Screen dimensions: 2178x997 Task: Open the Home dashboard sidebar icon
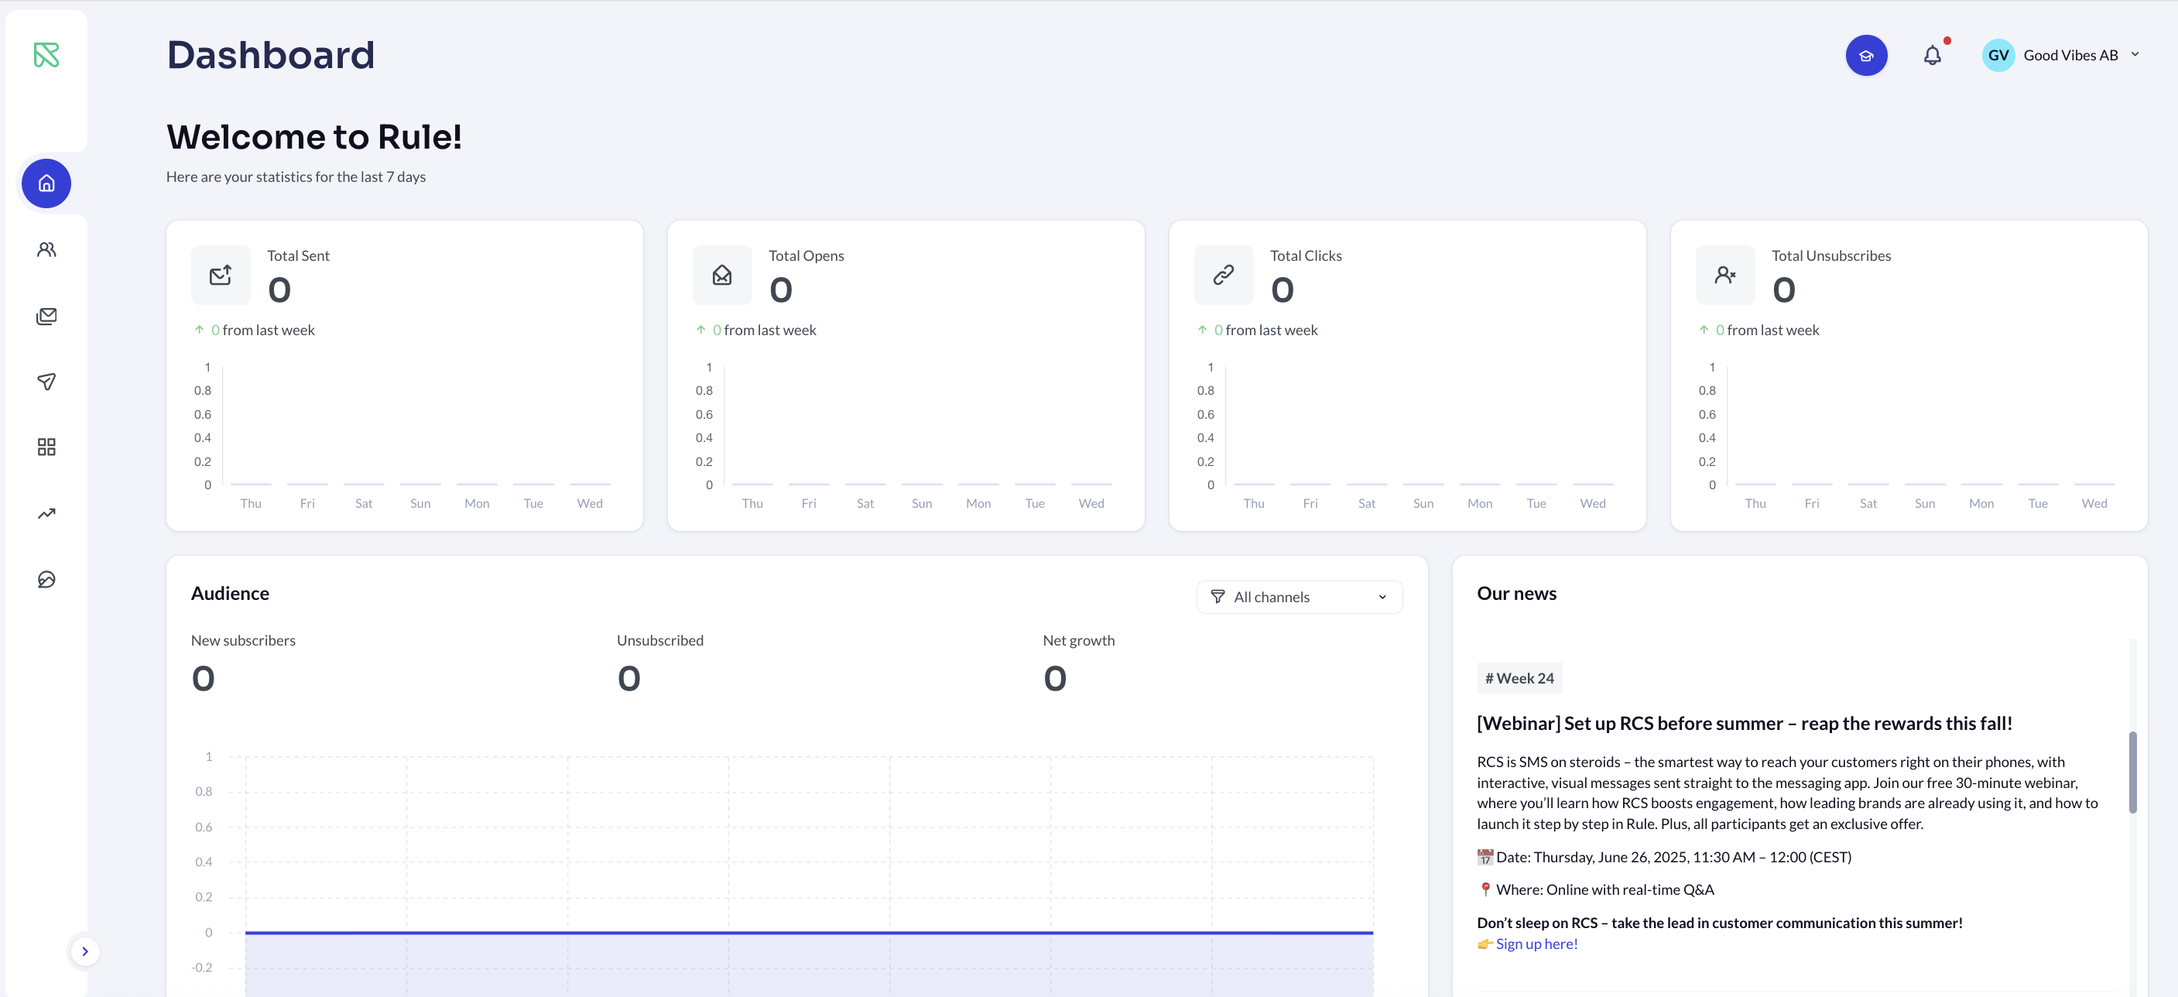[46, 183]
